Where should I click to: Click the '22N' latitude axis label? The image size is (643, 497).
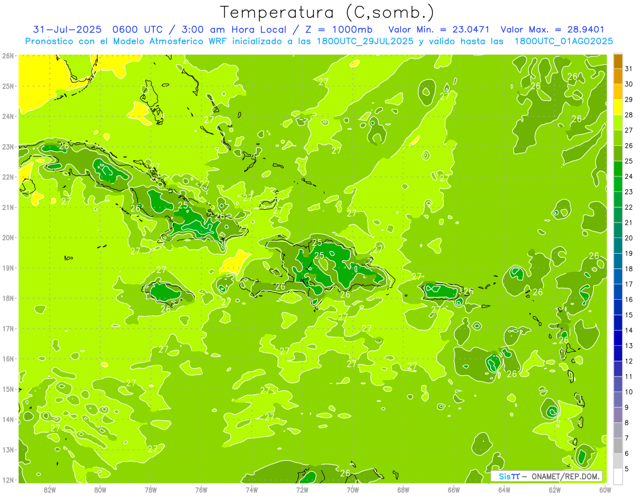[x=8, y=177]
